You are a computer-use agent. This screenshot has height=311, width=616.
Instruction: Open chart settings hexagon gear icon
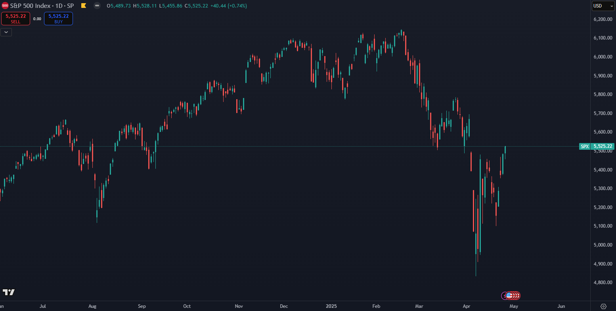click(x=603, y=306)
